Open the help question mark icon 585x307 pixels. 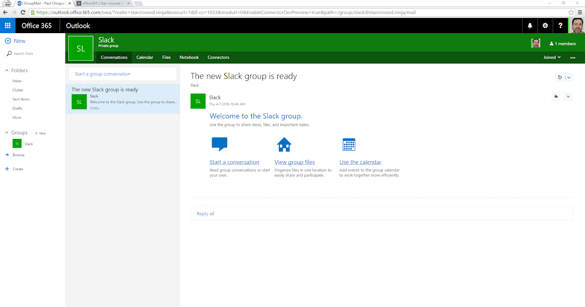561,26
